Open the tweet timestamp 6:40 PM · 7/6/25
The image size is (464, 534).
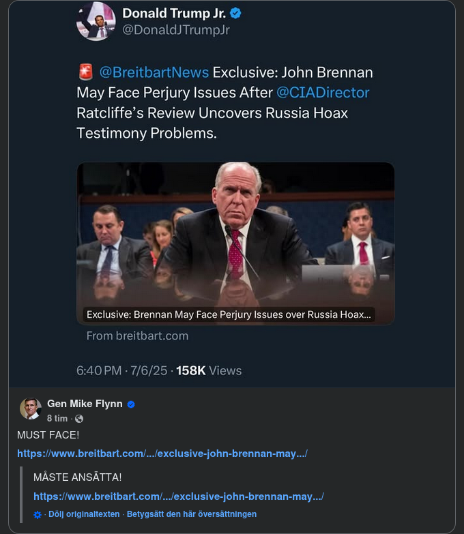[123, 370]
